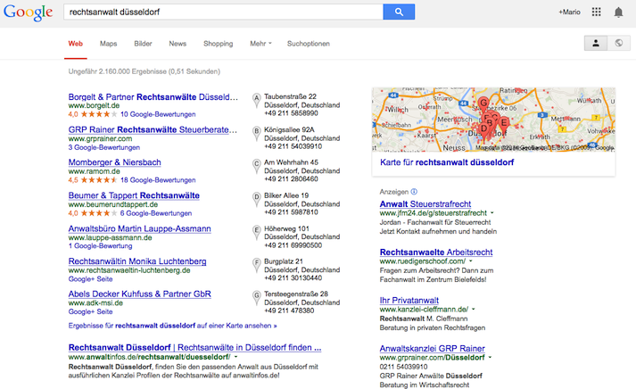Click the +Mario profile link
Viewport: 636px width, 389px height.
[x=569, y=12]
